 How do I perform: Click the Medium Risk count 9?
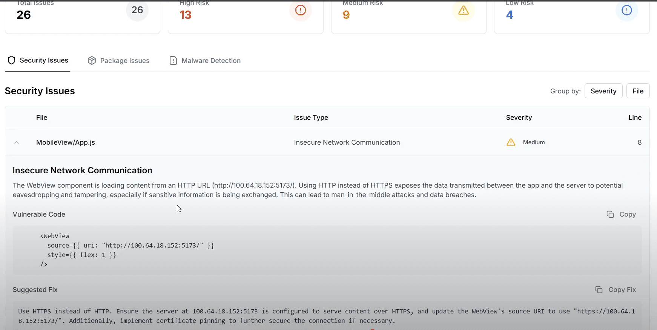(x=346, y=15)
